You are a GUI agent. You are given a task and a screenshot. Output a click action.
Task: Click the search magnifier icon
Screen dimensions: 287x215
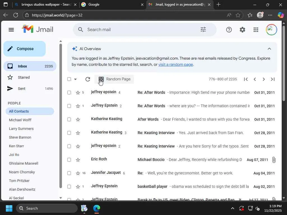(80, 30)
